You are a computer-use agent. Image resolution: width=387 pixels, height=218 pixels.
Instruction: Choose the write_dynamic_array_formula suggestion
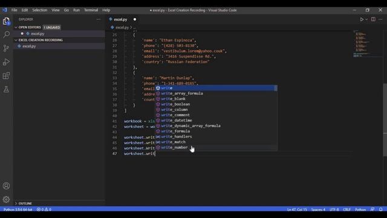215,126
